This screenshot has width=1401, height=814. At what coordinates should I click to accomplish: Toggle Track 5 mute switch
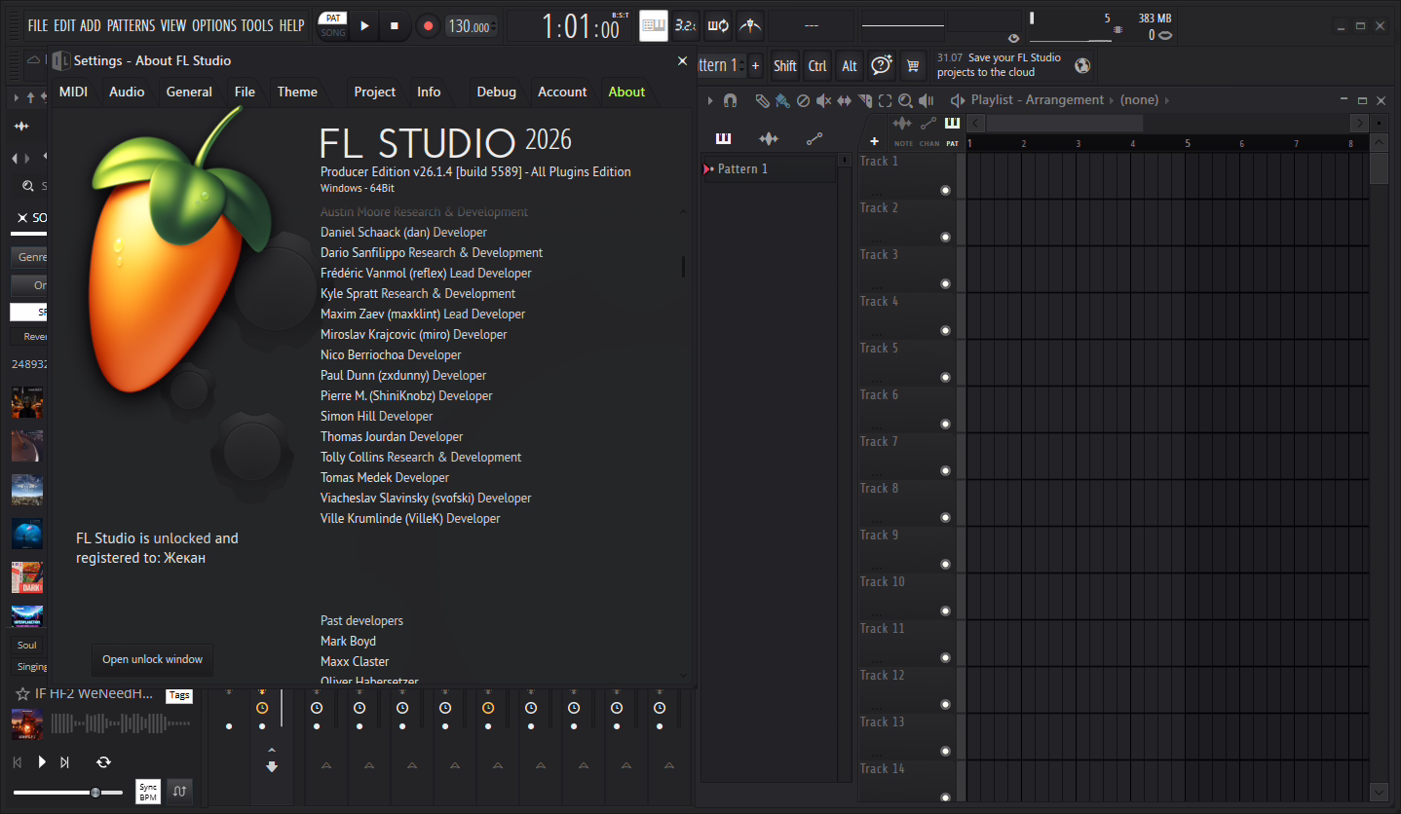click(945, 378)
